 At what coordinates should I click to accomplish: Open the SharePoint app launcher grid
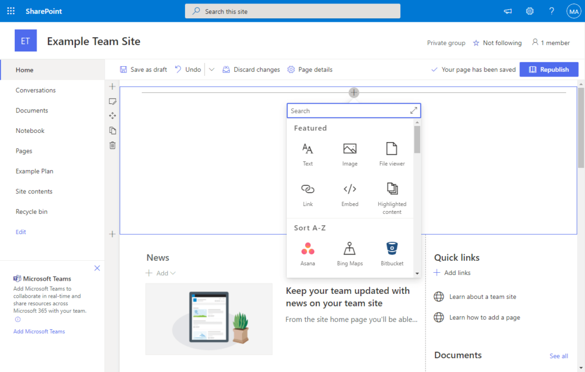tap(11, 11)
